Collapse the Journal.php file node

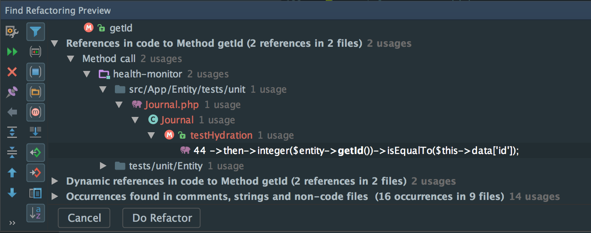119,105
